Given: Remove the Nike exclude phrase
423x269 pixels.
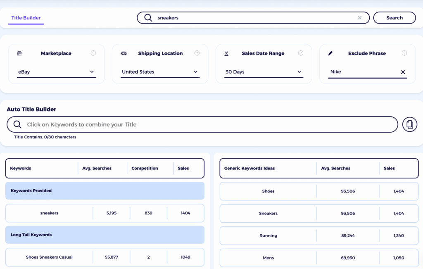Looking at the screenshot, I should tap(403, 72).
